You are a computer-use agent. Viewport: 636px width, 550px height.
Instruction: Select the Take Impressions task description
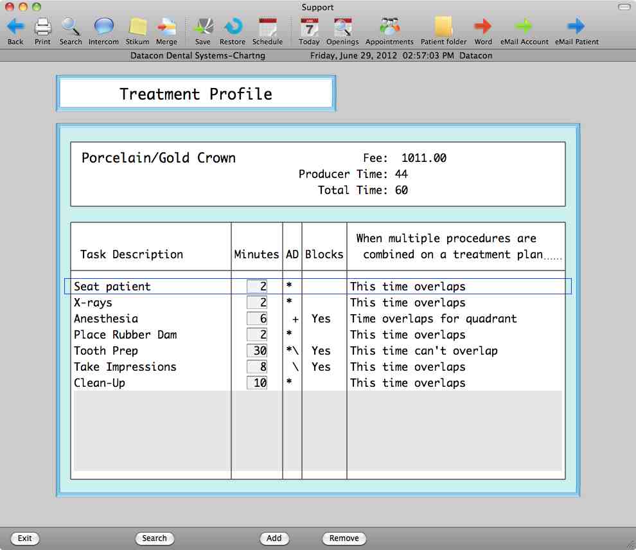(125, 367)
